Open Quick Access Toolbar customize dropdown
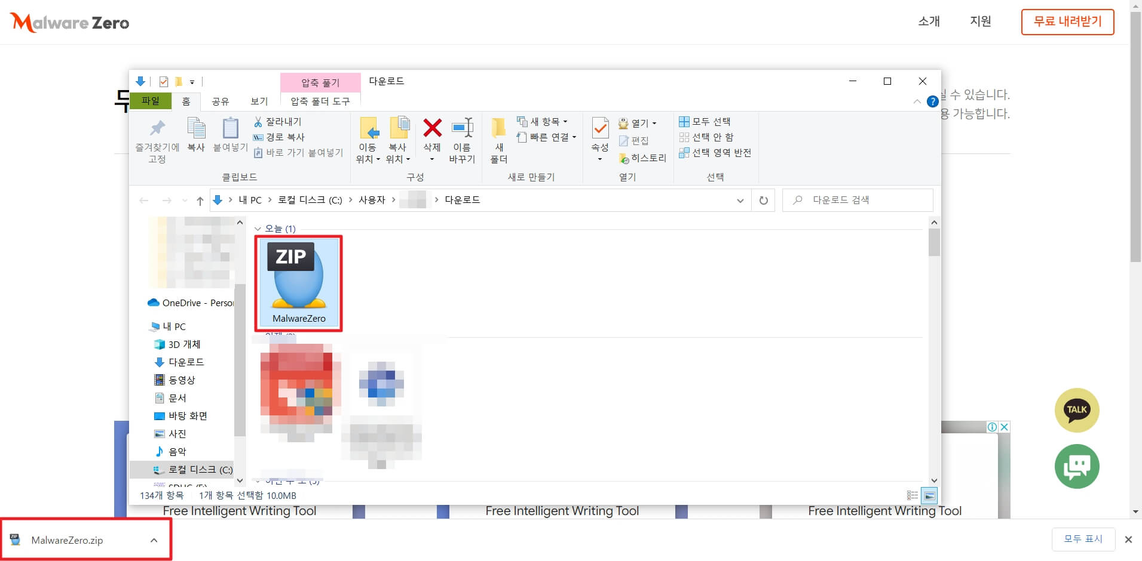 (x=192, y=82)
